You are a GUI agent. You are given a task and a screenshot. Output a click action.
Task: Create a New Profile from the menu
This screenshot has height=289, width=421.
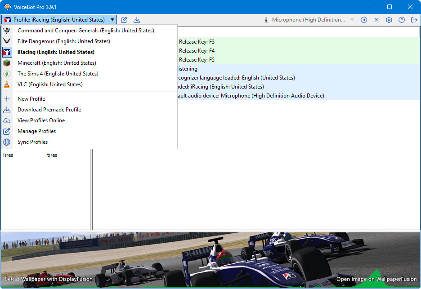(x=31, y=99)
